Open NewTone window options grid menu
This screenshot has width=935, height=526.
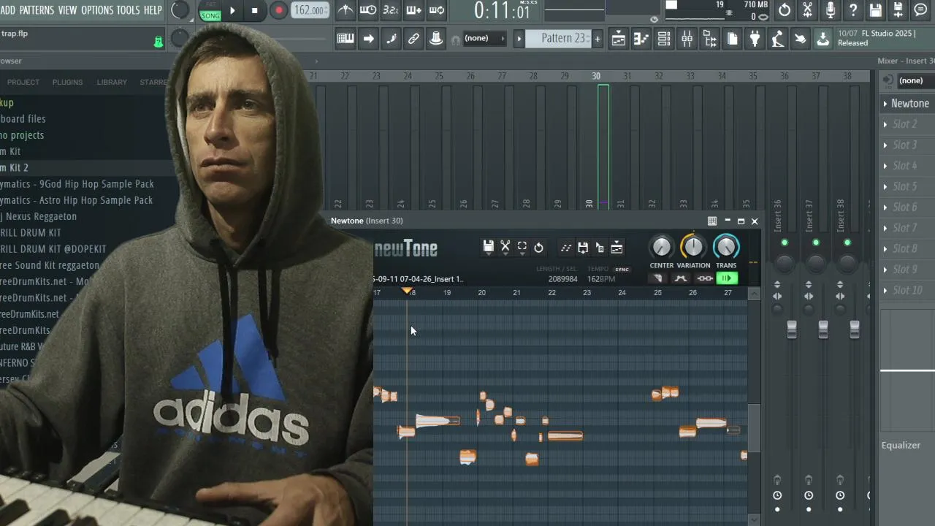[712, 221]
